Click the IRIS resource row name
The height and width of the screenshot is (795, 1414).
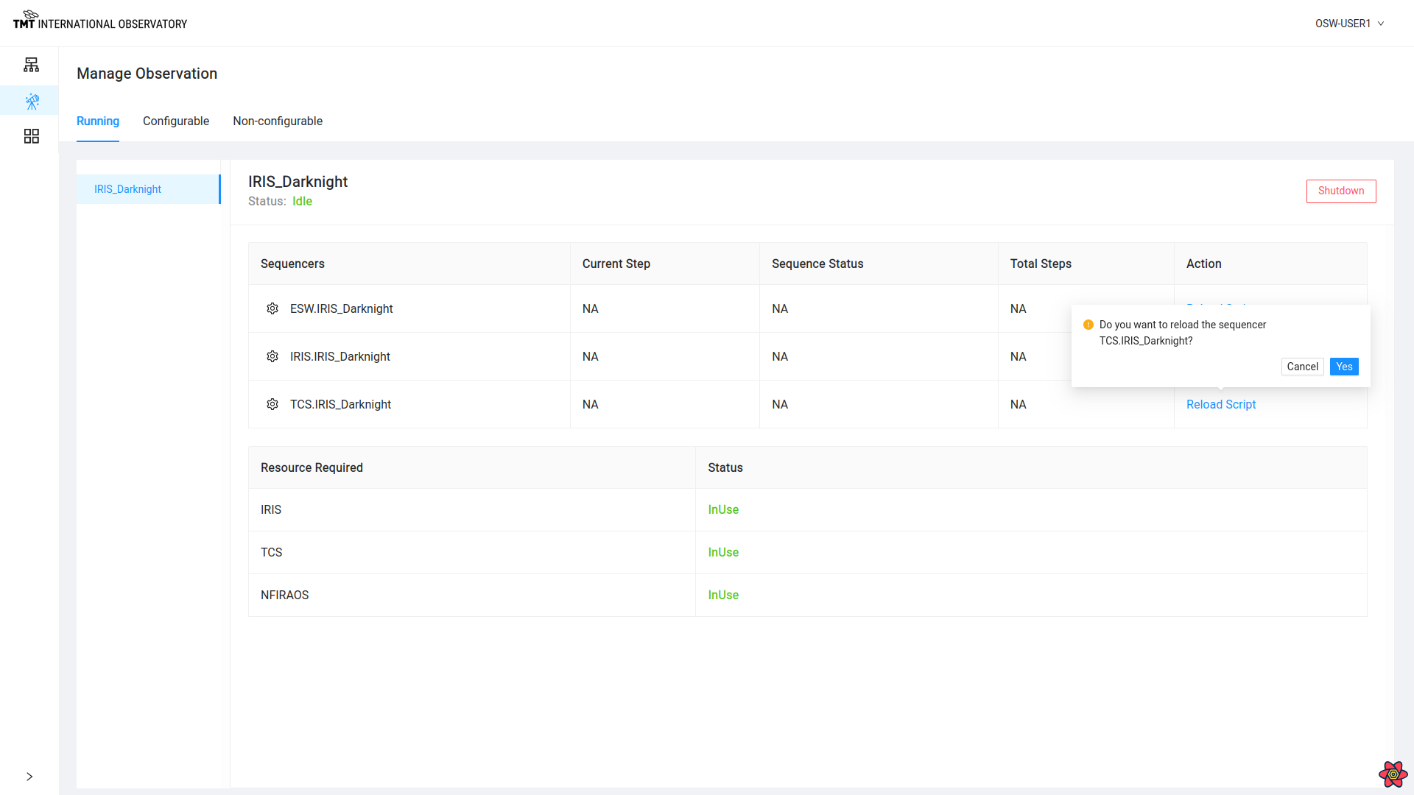tap(271, 509)
